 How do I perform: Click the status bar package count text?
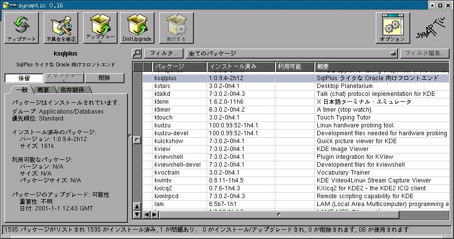[x=207, y=230]
